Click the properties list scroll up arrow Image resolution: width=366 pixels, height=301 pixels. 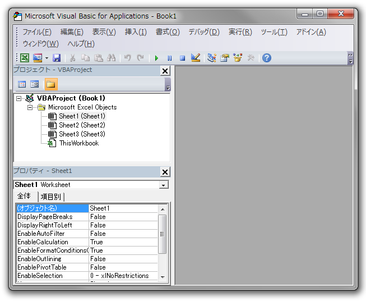[163, 209]
